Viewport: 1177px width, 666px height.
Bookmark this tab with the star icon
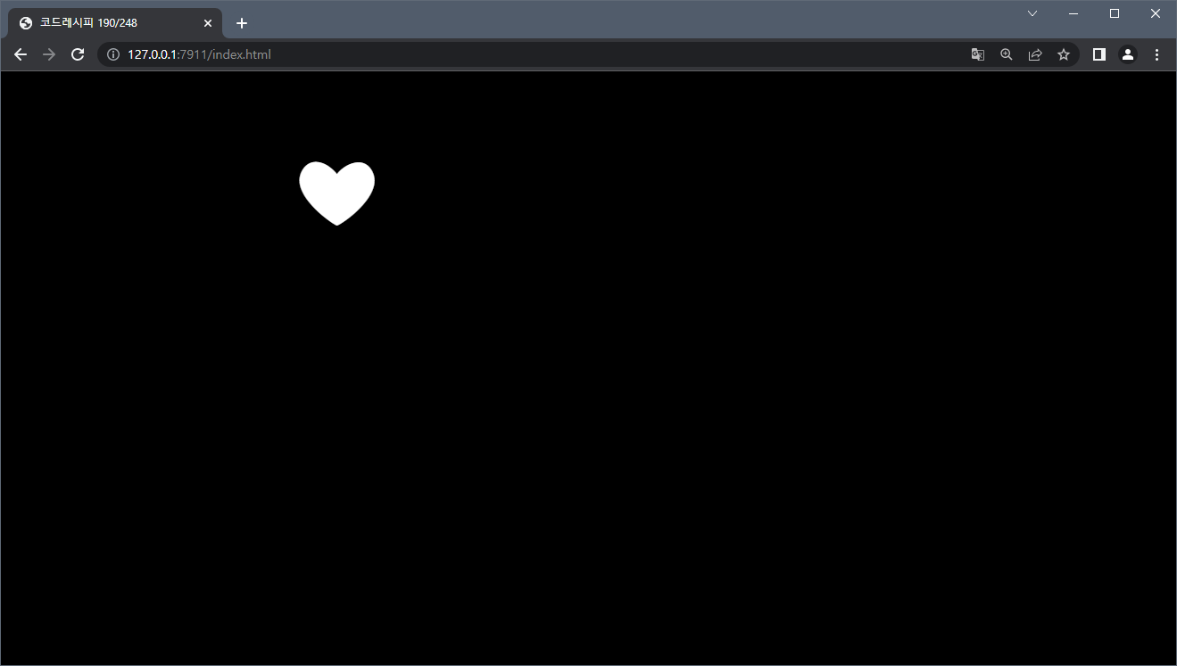[x=1064, y=54]
